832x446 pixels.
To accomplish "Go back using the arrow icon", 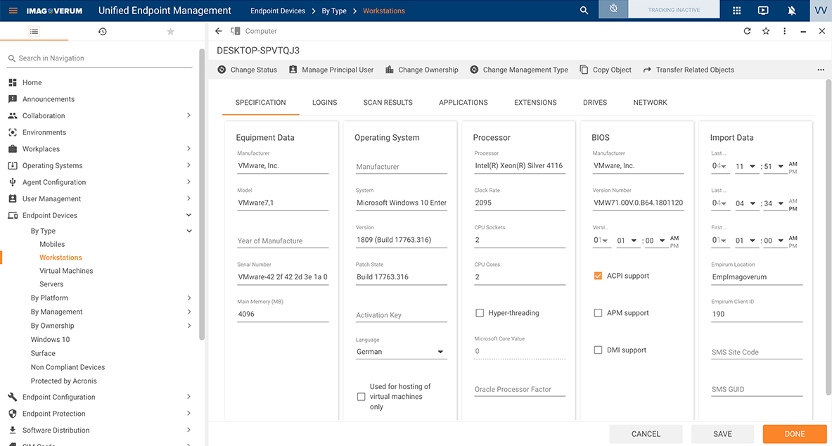I will 219,31.
